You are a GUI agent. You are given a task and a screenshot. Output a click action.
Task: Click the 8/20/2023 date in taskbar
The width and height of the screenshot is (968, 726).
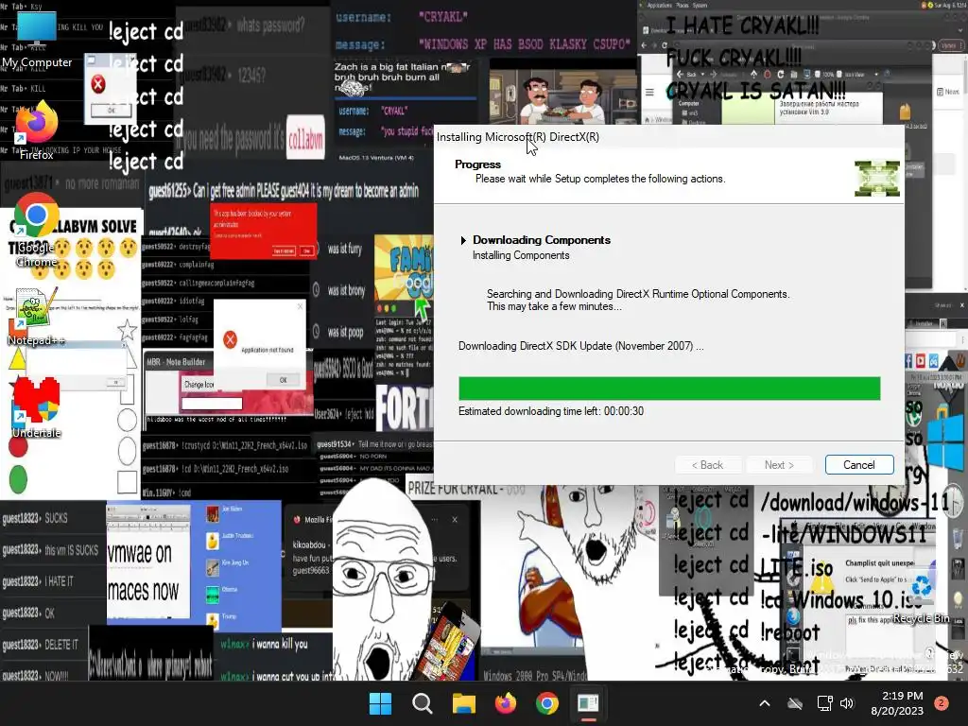897,711
